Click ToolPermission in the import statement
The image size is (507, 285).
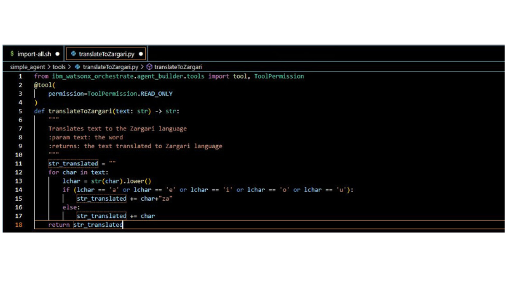click(x=279, y=76)
